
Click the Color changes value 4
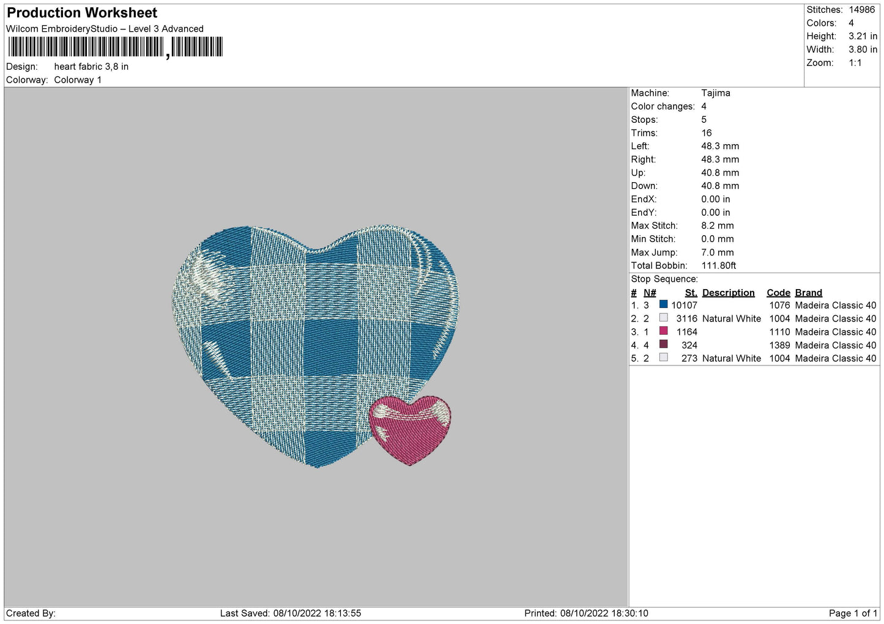(x=704, y=106)
